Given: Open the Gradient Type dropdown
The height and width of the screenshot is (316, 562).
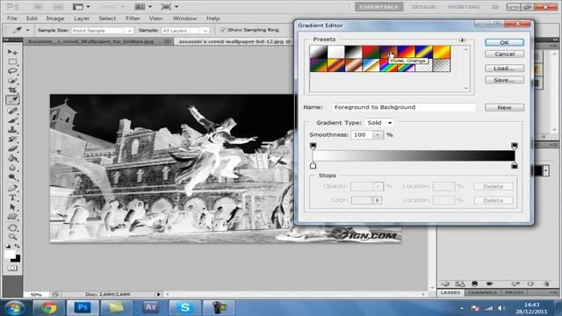Looking at the screenshot, I should pyautogui.click(x=379, y=123).
